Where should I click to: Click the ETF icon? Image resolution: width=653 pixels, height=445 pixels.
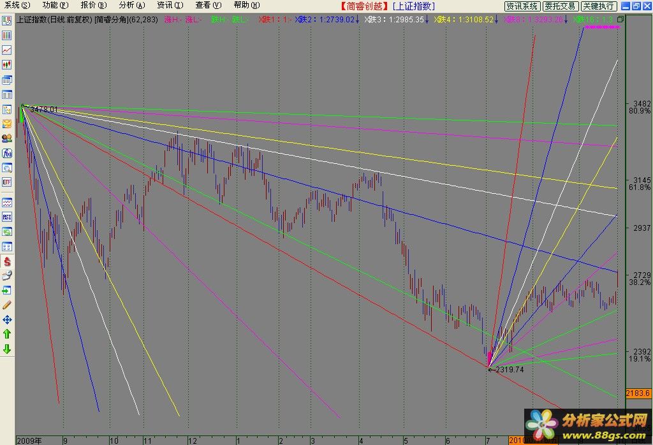(6, 182)
